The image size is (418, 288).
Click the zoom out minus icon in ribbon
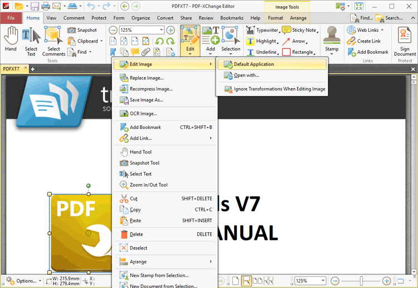(x=113, y=30)
